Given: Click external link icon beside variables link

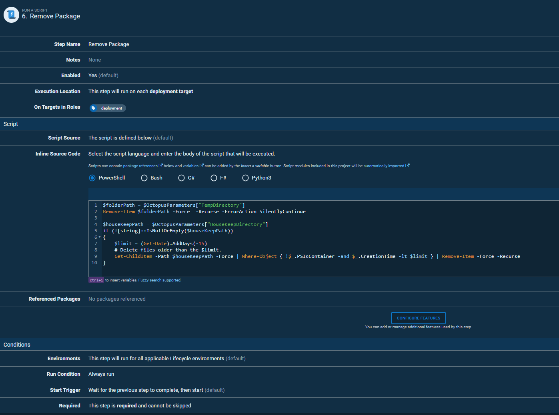Looking at the screenshot, I should (202, 166).
